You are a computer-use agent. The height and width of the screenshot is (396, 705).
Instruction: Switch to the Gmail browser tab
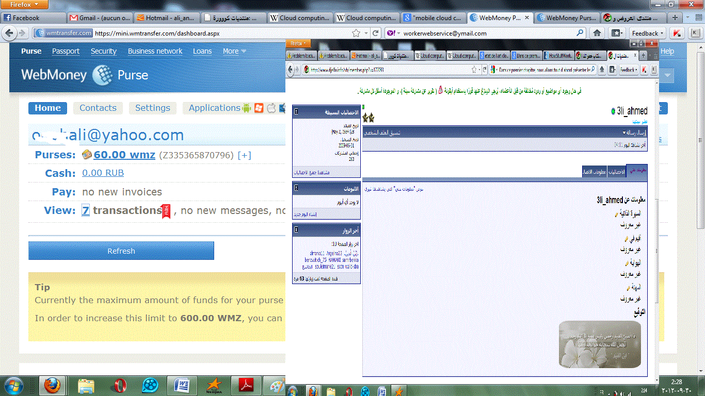pos(100,18)
